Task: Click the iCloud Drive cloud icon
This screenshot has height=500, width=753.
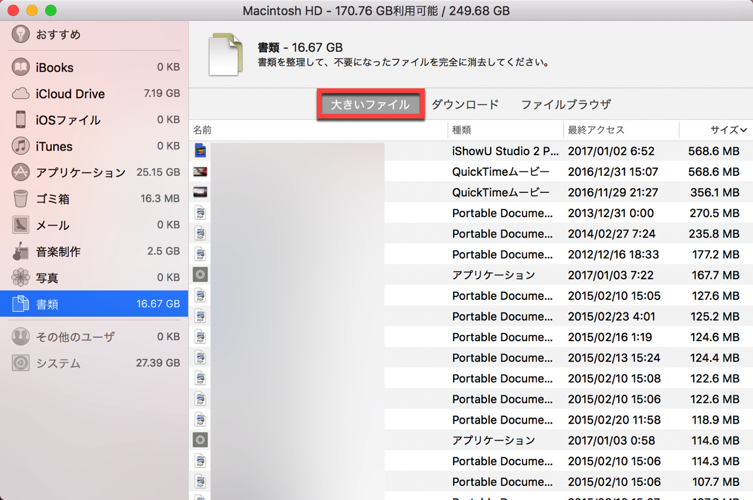Action: [21, 94]
